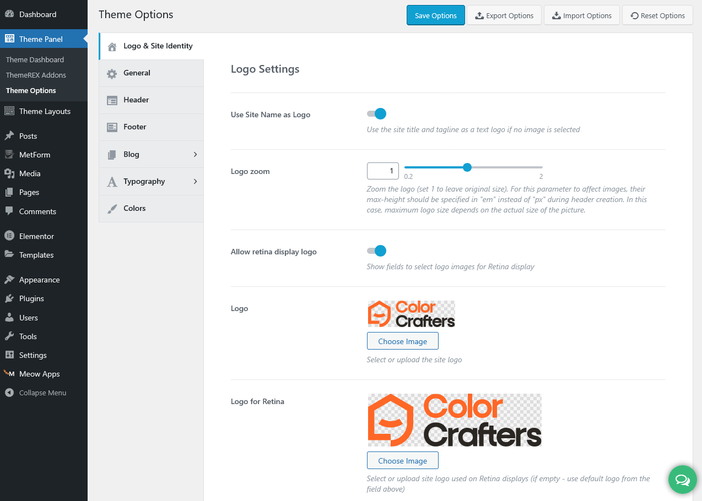The height and width of the screenshot is (501, 702).
Task: Click the Reset Options button
Action: pos(658,15)
